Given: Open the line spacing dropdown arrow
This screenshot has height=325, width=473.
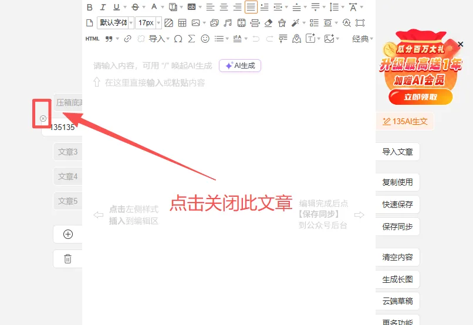Looking at the screenshot, I should click(343, 7).
